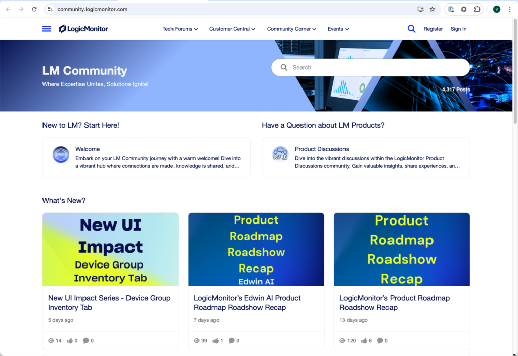Open the New UI Impact thumbnail

110,249
